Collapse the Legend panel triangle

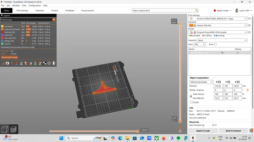tap(2, 15)
